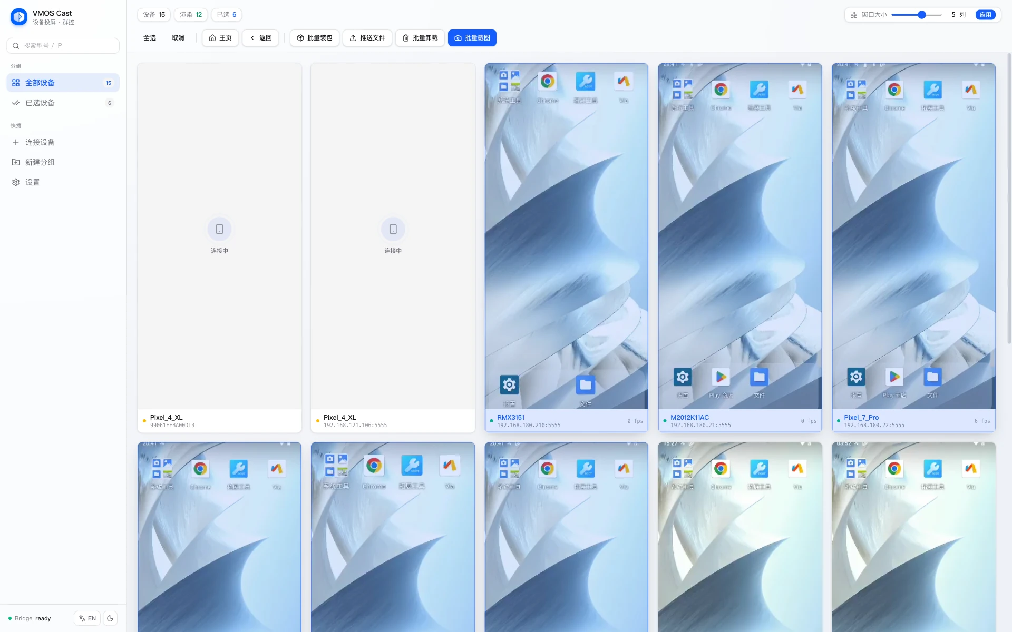Open the wrench tool app on RMX3151

click(586, 82)
